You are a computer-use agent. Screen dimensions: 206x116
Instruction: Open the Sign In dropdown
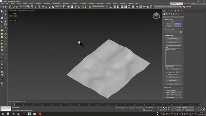click(176, 4)
